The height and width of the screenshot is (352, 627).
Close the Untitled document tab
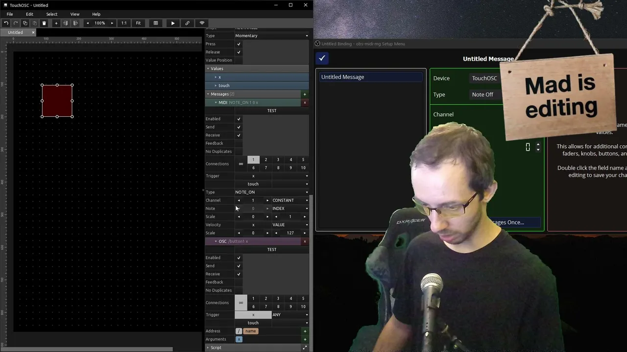tap(33, 32)
